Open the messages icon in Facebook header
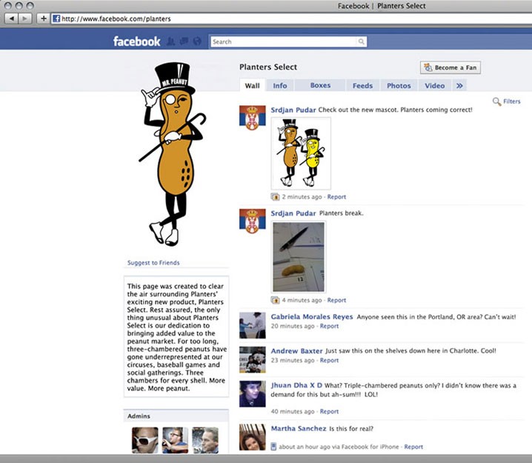Image resolution: width=532 pixels, height=463 pixels. 184,41
